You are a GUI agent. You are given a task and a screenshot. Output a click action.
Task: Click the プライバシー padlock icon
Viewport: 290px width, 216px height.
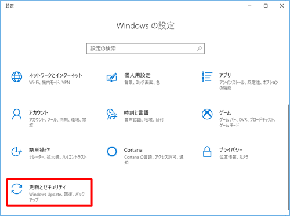pyautogui.click(x=207, y=152)
